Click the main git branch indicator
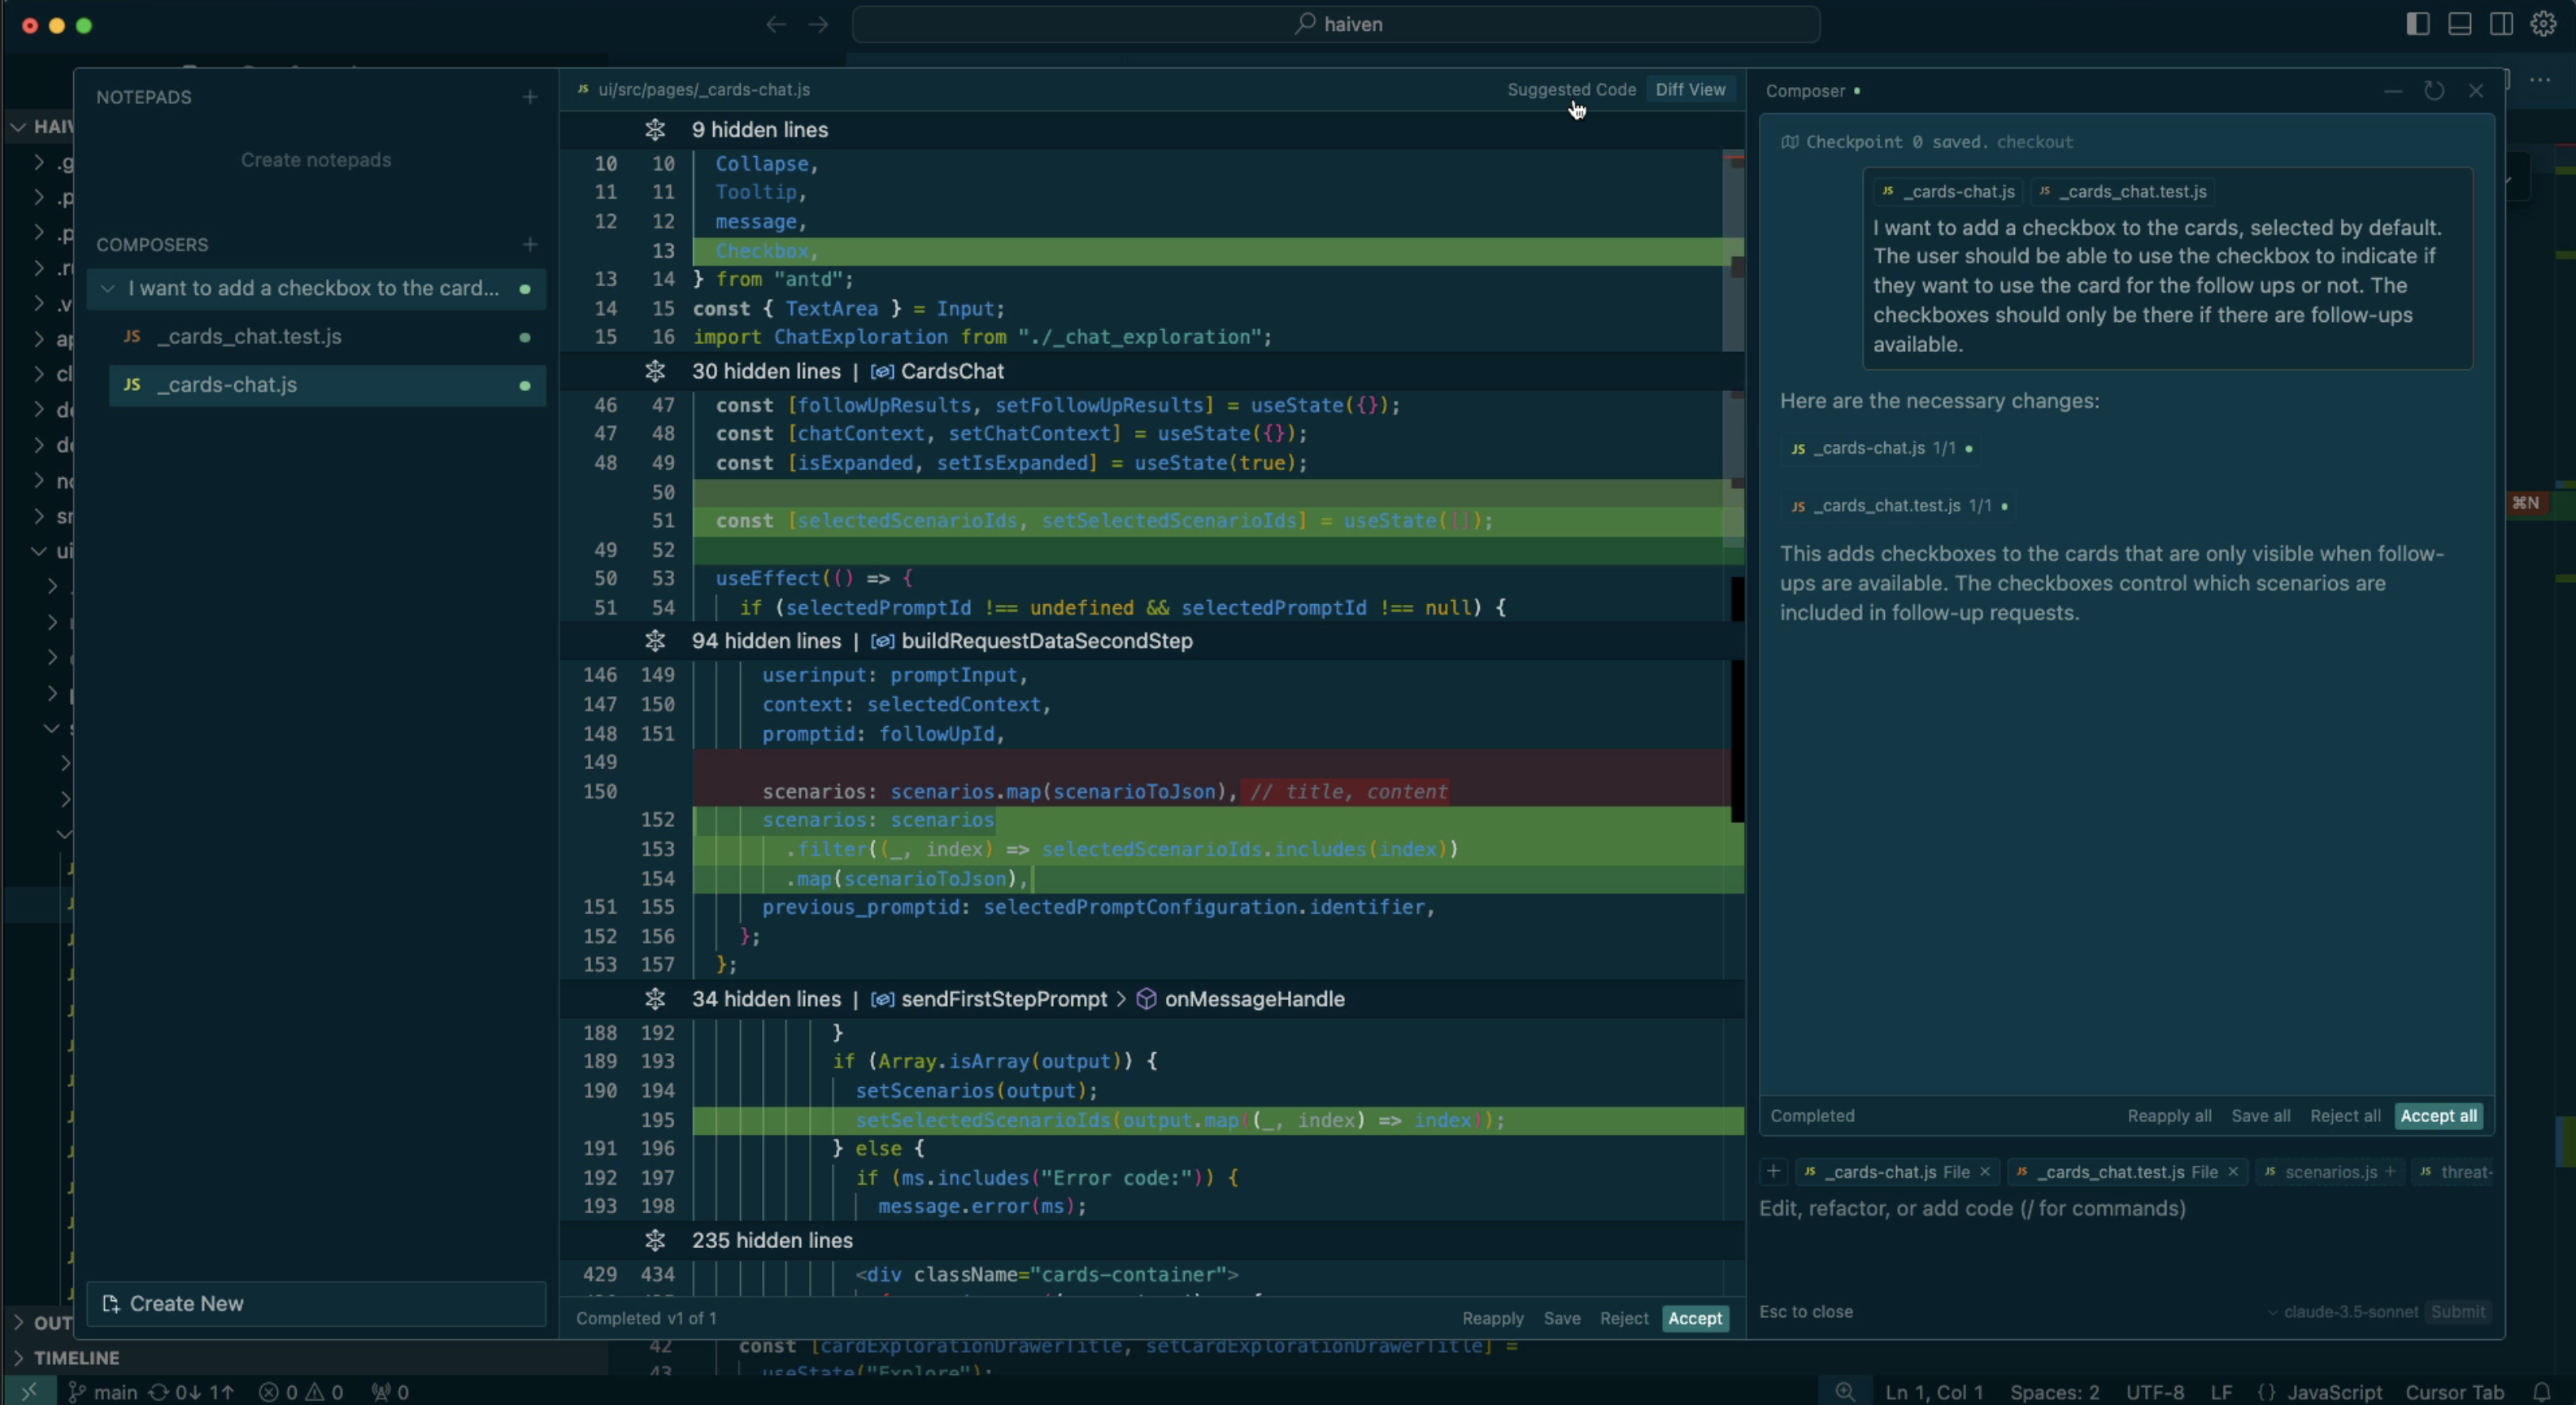The image size is (2576, 1405). [x=103, y=1391]
